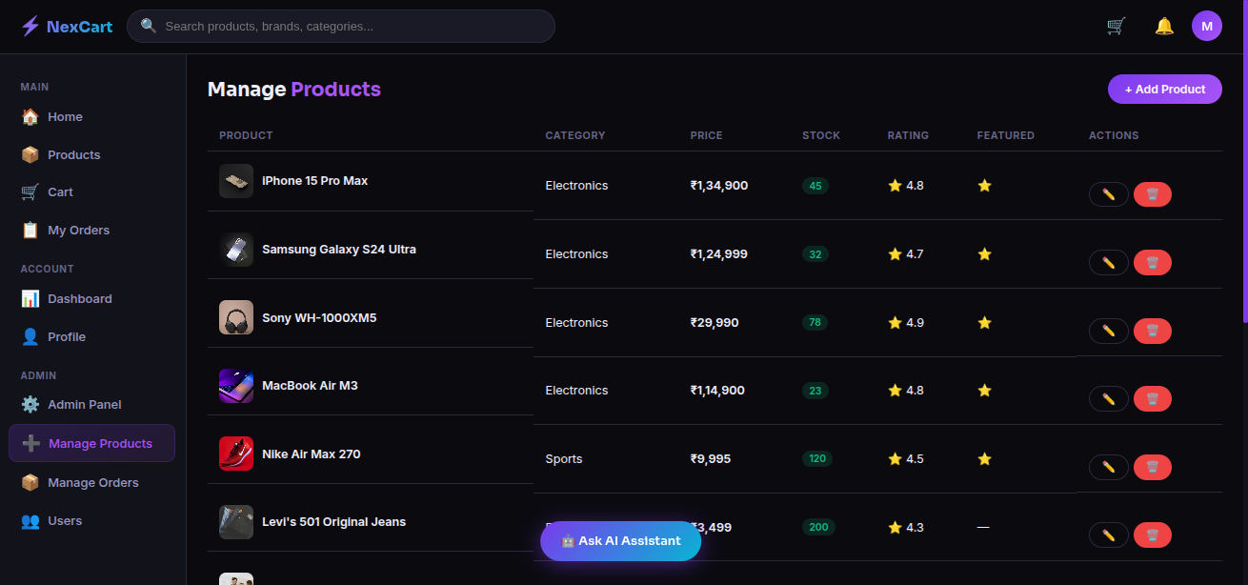Click the Nike Air Max 270 thumbnail
The image size is (1248, 585).
tap(236, 454)
